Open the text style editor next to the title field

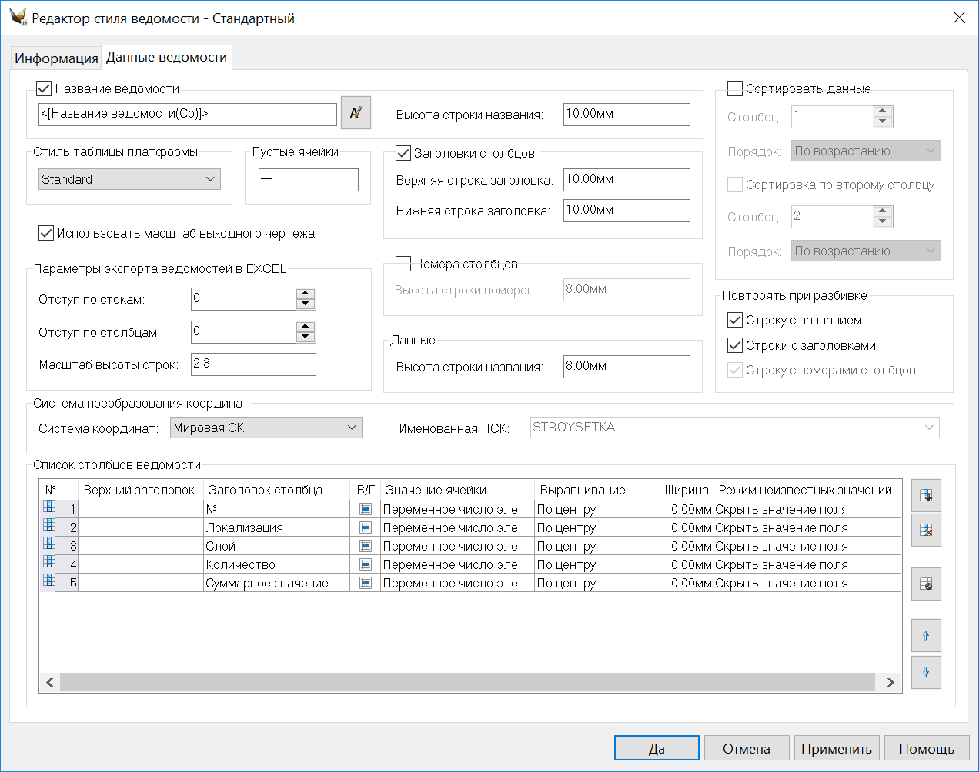tap(356, 113)
